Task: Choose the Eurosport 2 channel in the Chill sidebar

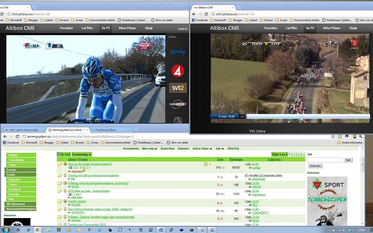Action: (178, 104)
